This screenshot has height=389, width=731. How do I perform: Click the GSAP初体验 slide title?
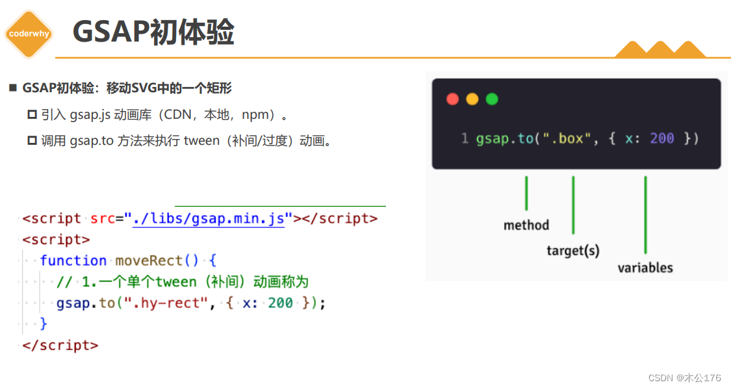153,32
